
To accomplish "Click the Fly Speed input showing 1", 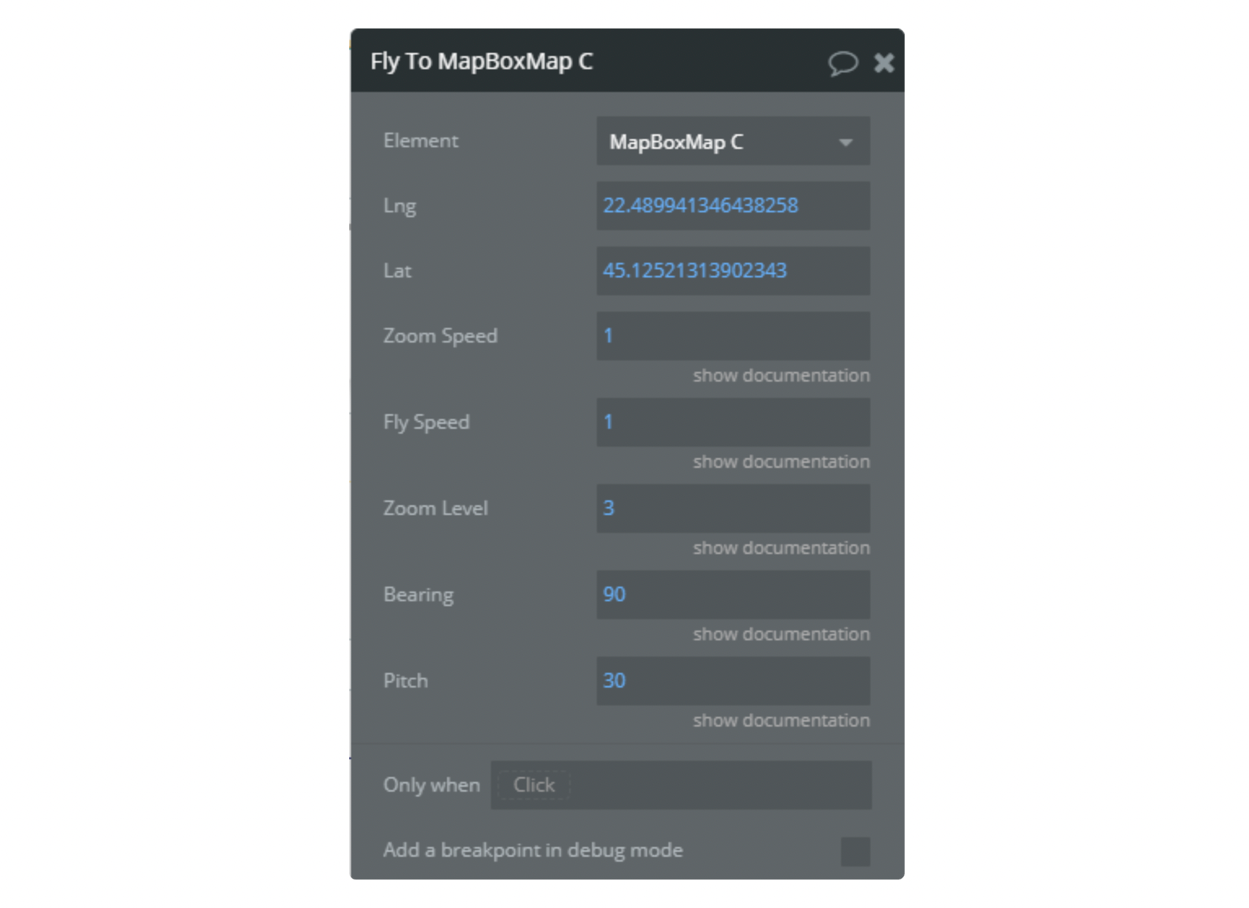I will click(x=732, y=421).
